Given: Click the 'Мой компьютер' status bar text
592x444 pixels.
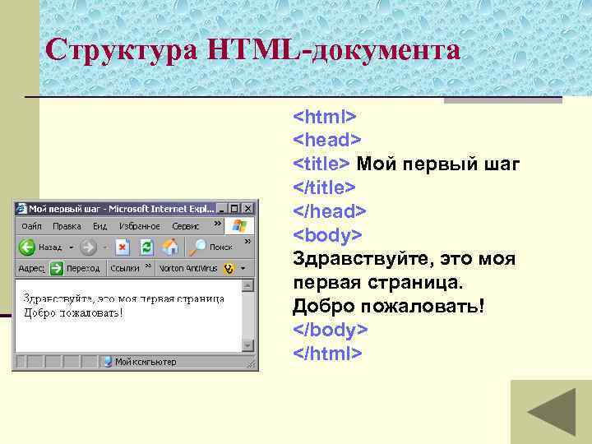Looking at the screenshot, I should coord(146,362).
